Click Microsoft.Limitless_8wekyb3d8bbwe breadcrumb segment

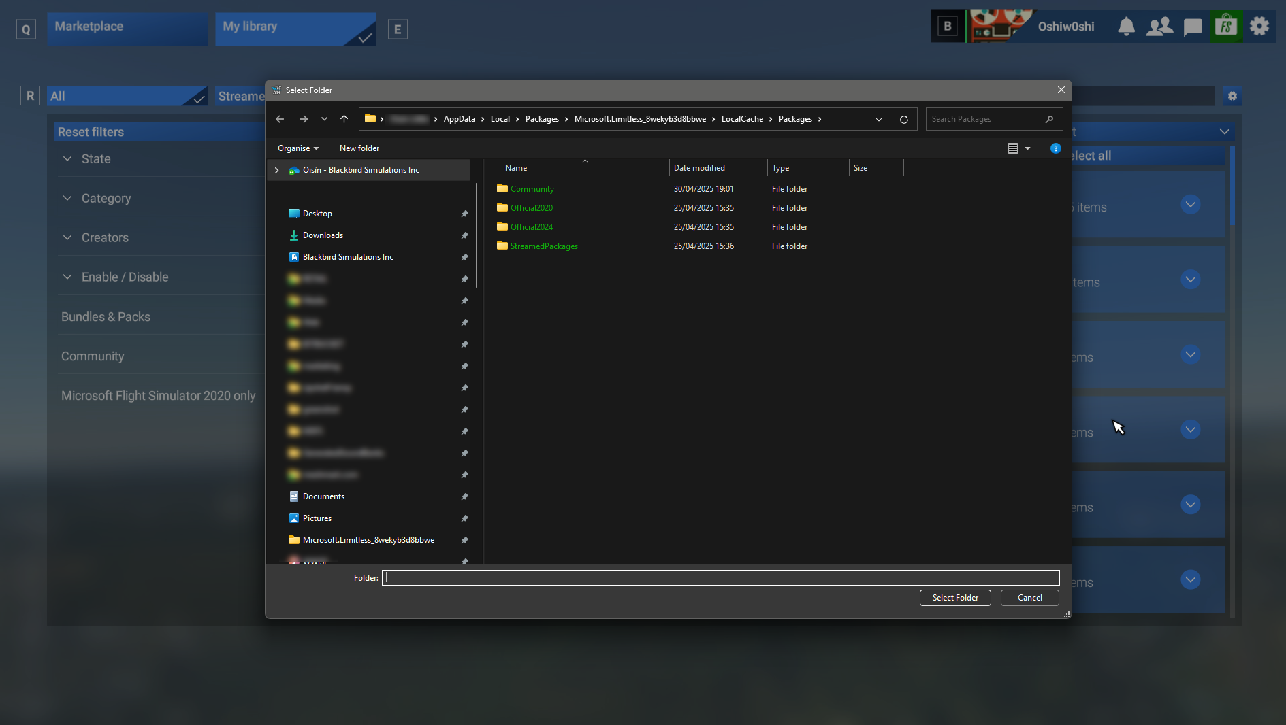tap(640, 119)
